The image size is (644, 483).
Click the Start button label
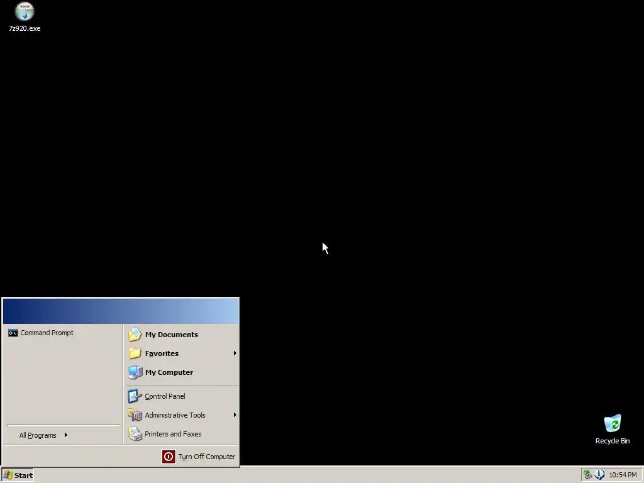(x=23, y=475)
